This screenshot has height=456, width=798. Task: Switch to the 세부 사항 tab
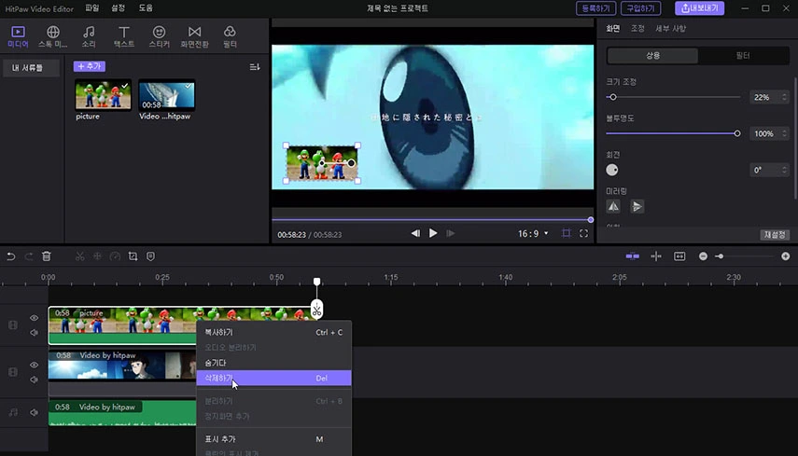tap(670, 29)
